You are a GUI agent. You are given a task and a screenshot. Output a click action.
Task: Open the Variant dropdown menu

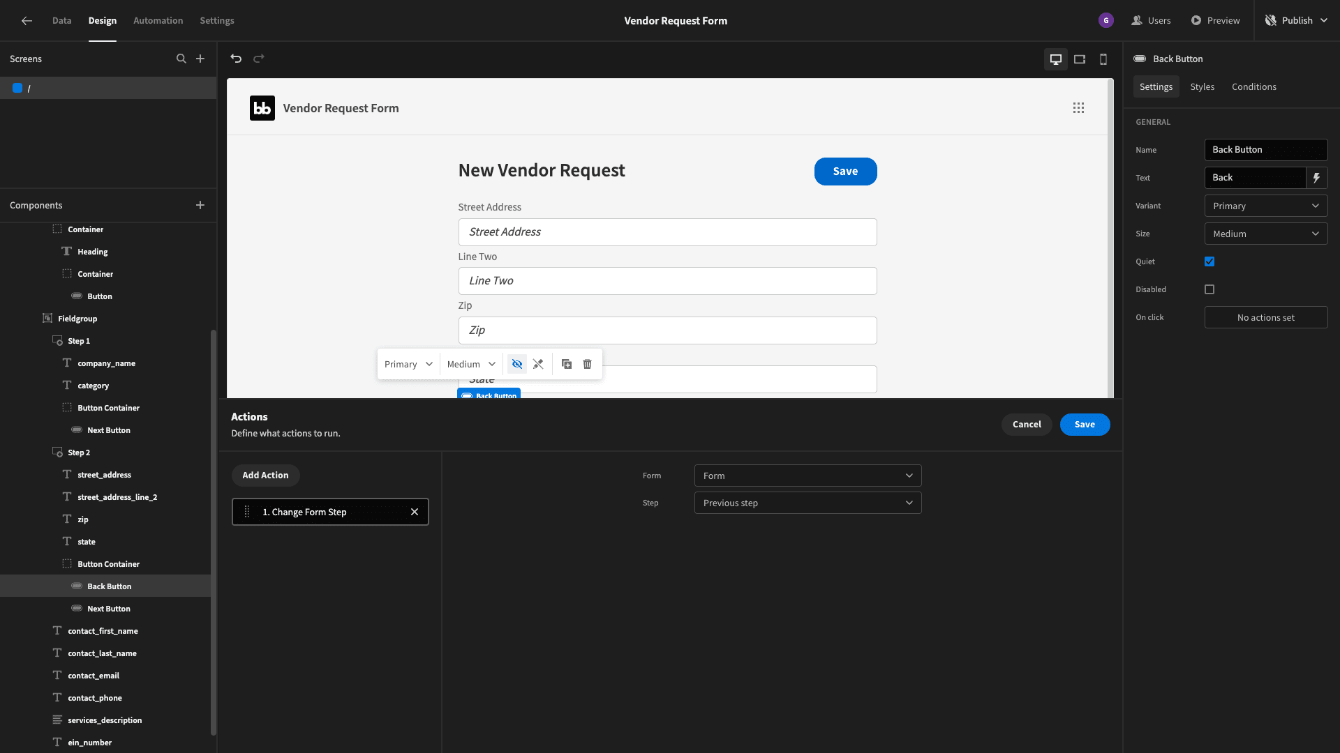click(x=1265, y=206)
